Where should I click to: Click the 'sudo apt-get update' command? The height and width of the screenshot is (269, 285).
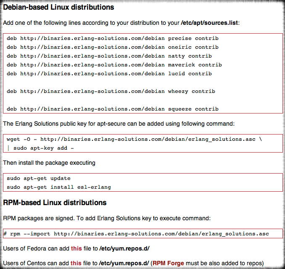point(39,178)
